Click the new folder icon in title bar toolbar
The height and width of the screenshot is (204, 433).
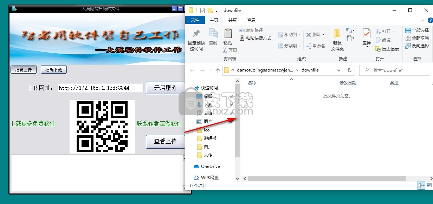(x=210, y=10)
